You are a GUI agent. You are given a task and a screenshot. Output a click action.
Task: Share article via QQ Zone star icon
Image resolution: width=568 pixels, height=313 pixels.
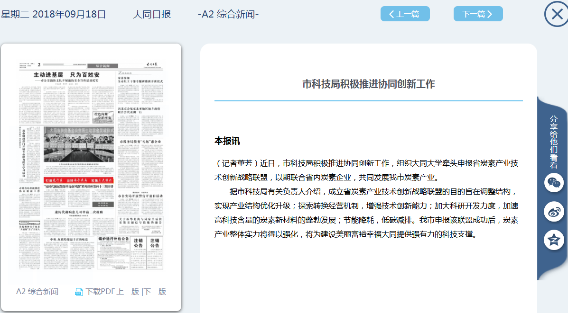553,240
